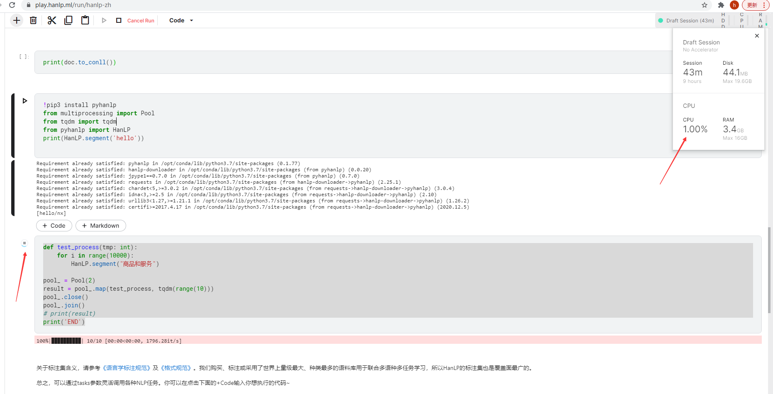Viewport: 773px width, 394px height.
Task: Click the pool_ = Pool(2) line
Action: (x=69, y=280)
